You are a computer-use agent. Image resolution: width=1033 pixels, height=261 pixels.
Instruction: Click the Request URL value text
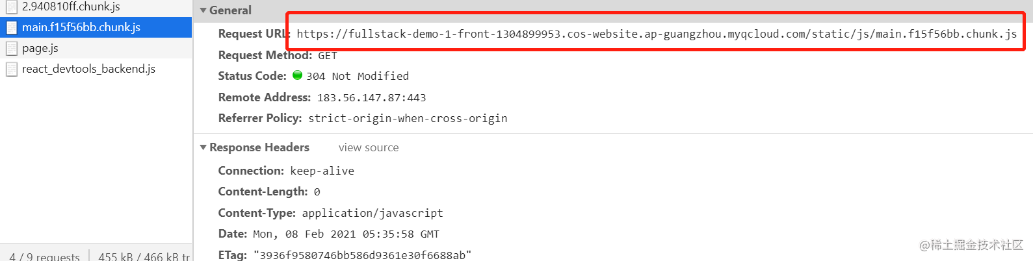point(657,34)
